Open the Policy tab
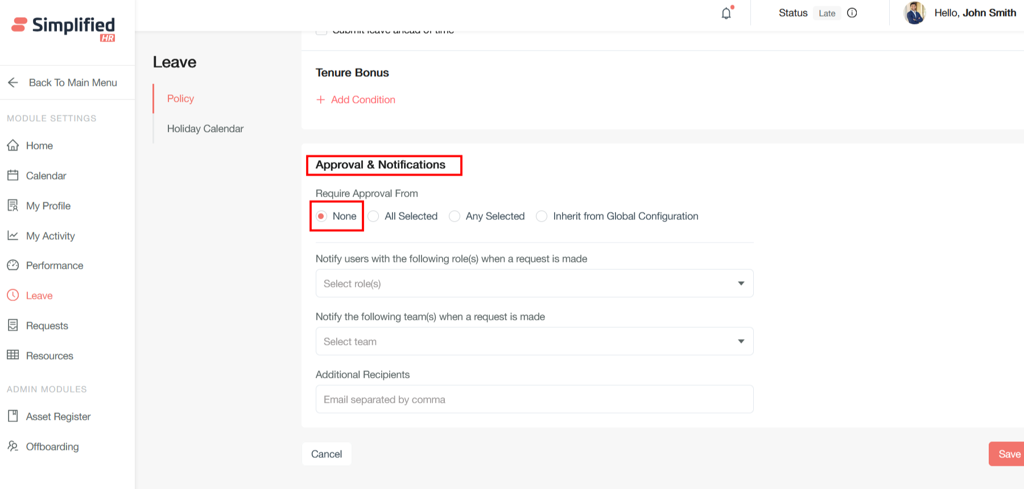Screen dimensions: 1024x489 click(x=180, y=99)
